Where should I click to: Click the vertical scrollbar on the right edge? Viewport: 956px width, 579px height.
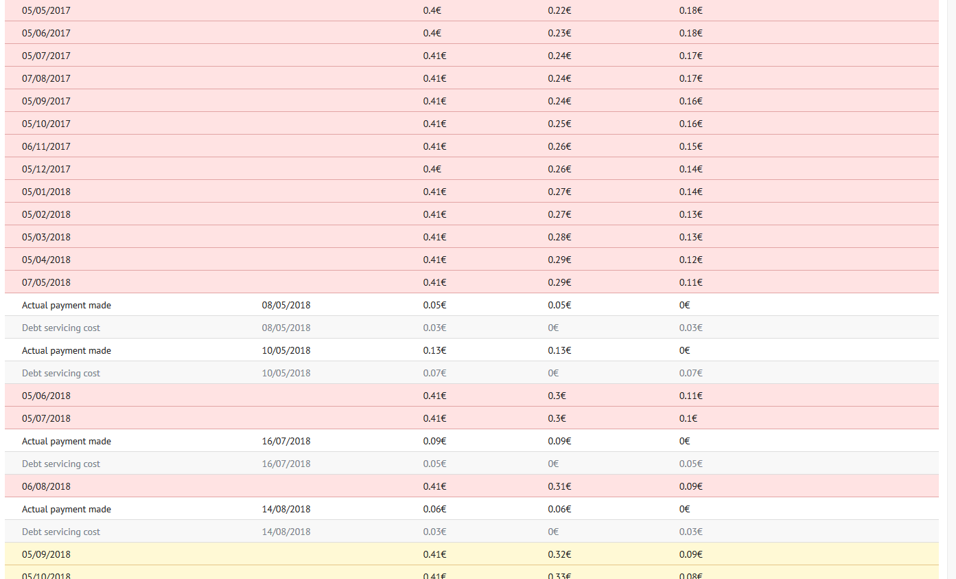tap(951, 288)
